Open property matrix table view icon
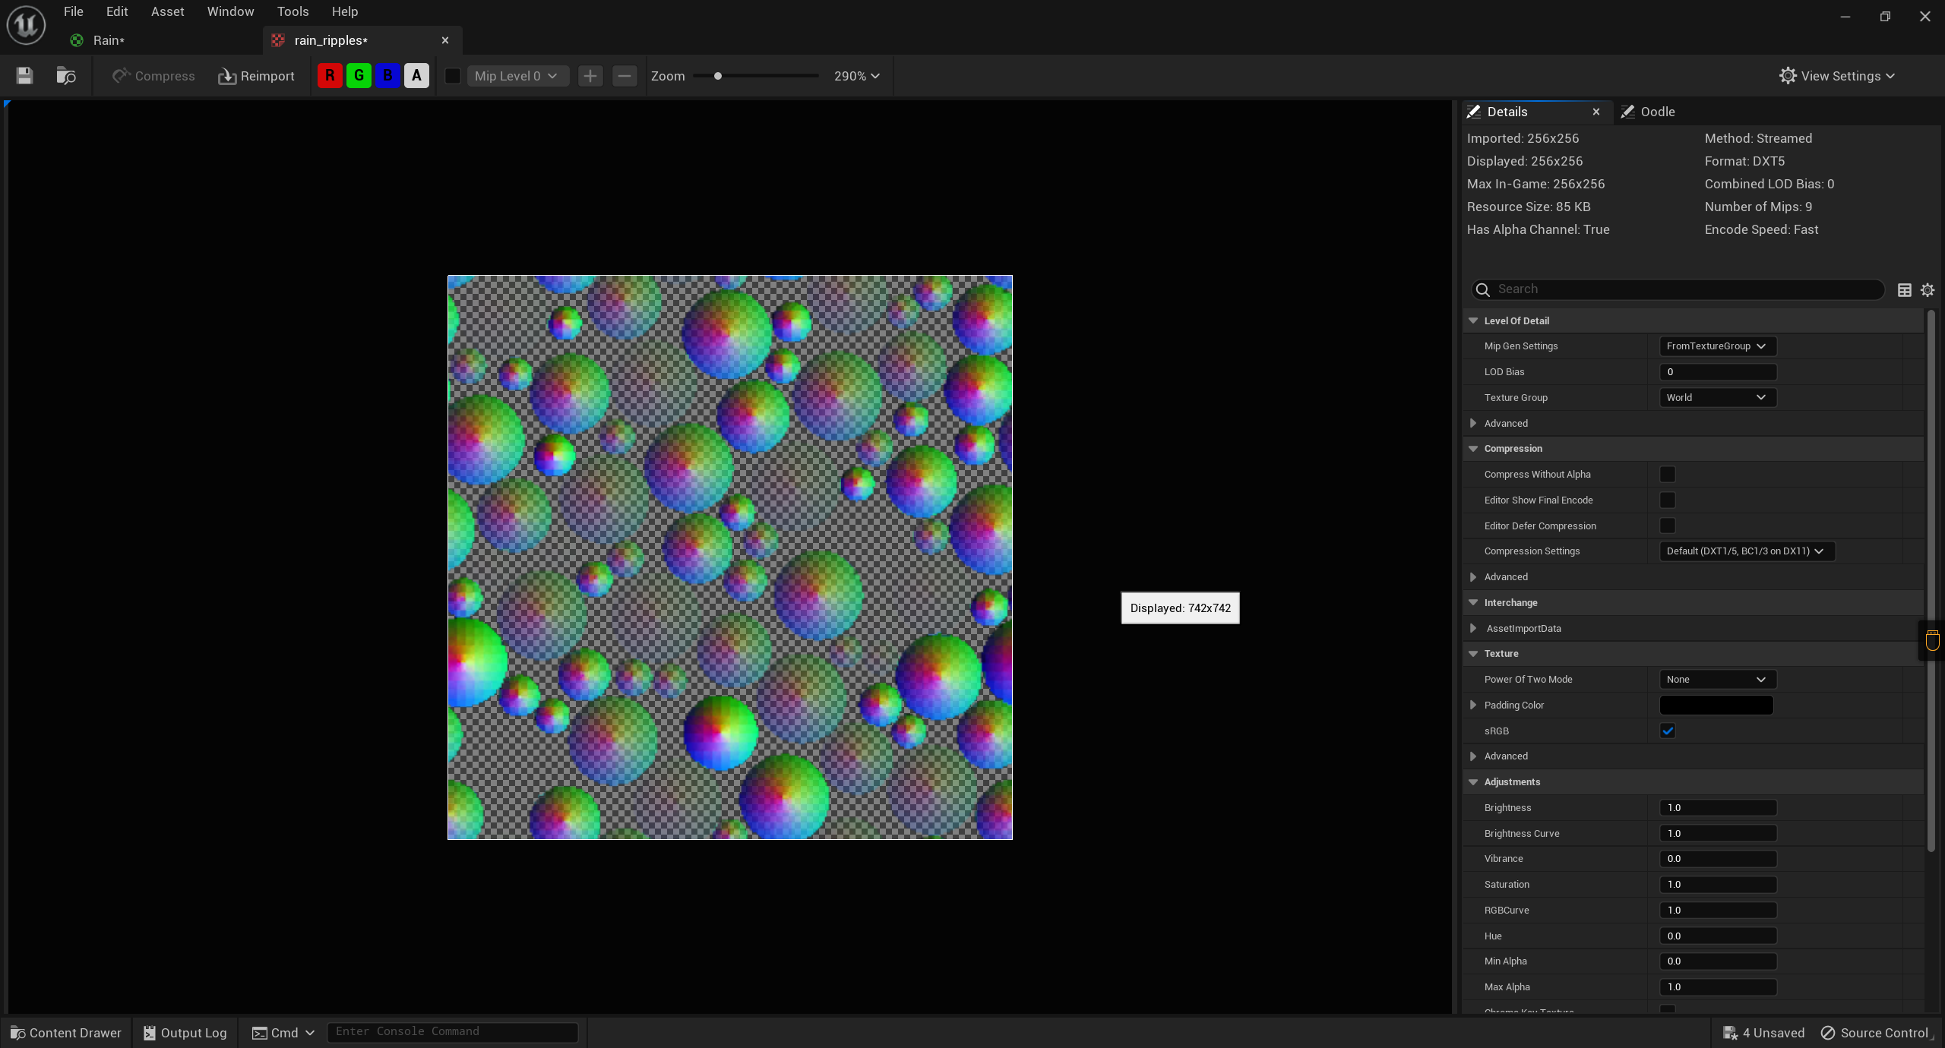 [x=1905, y=290]
